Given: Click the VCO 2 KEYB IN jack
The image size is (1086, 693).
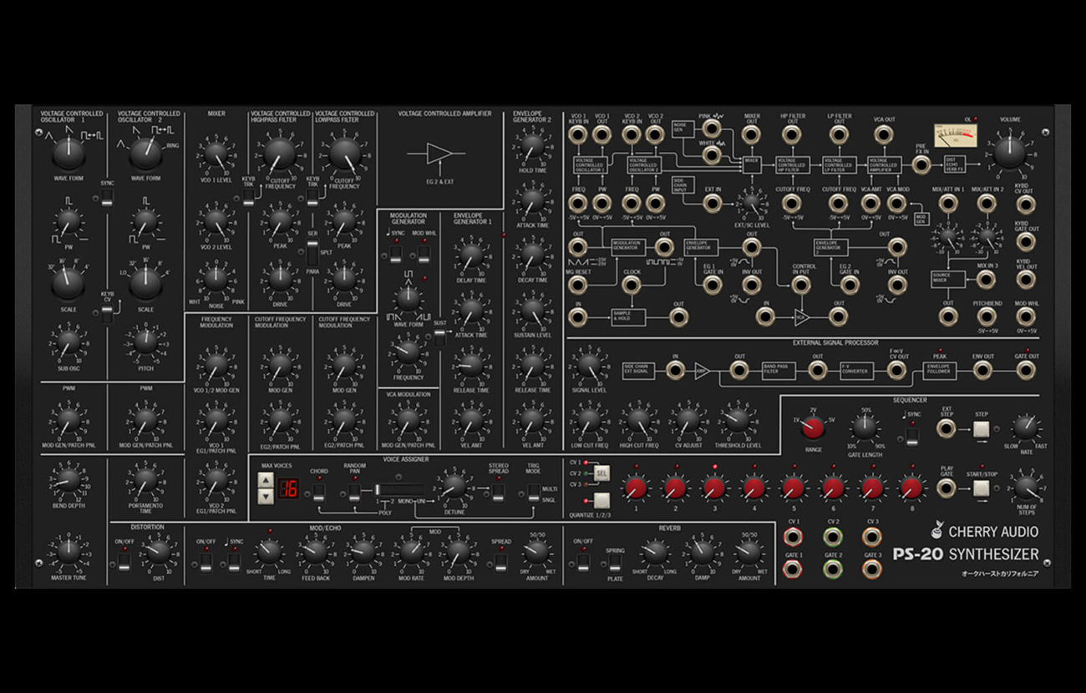Looking at the screenshot, I should (632, 134).
